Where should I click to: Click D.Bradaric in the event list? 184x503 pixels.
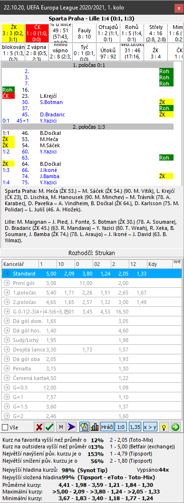pos(53,114)
